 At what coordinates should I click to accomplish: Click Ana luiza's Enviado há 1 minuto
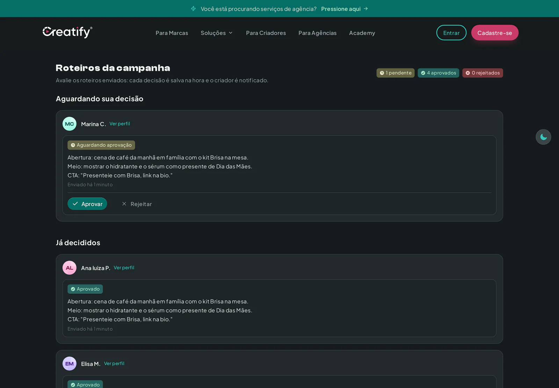[90, 329]
